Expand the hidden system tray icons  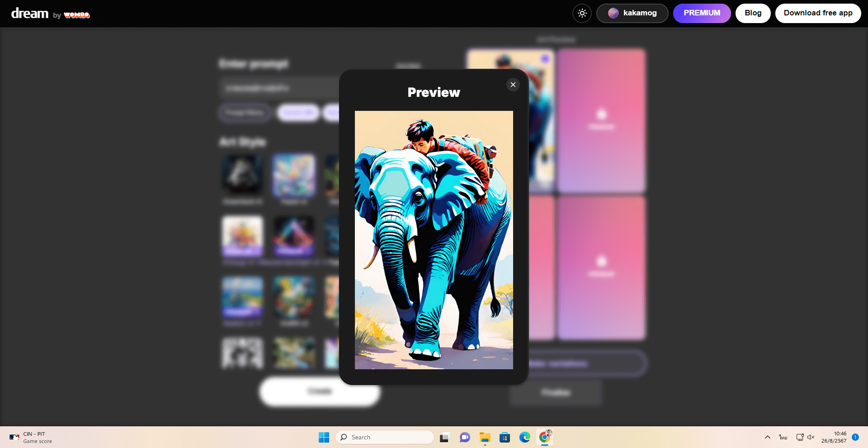click(767, 437)
